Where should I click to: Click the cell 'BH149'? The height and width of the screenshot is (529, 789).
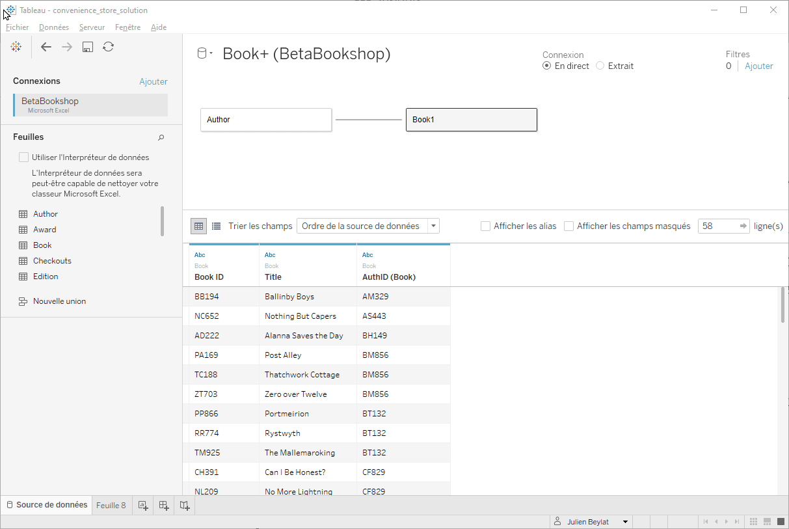point(403,336)
